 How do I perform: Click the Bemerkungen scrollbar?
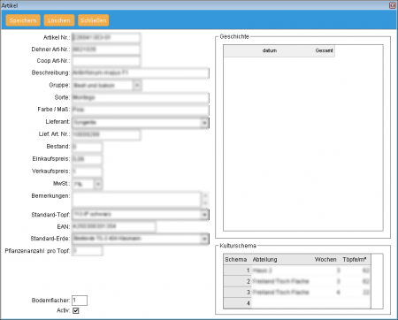(205, 199)
